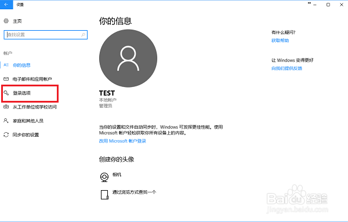Click the TEST account name text
The width and height of the screenshot is (348, 222).
107,93
